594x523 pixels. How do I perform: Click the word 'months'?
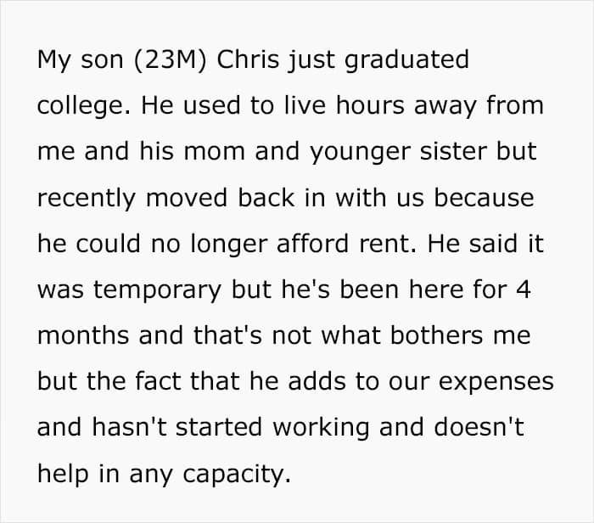pyautogui.click(x=83, y=335)
